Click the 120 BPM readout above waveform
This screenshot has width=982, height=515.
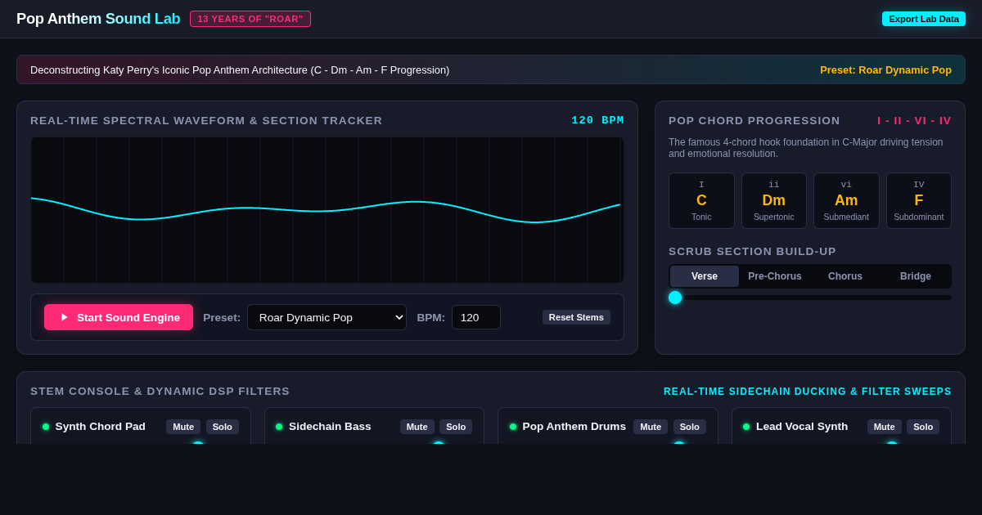(597, 120)
